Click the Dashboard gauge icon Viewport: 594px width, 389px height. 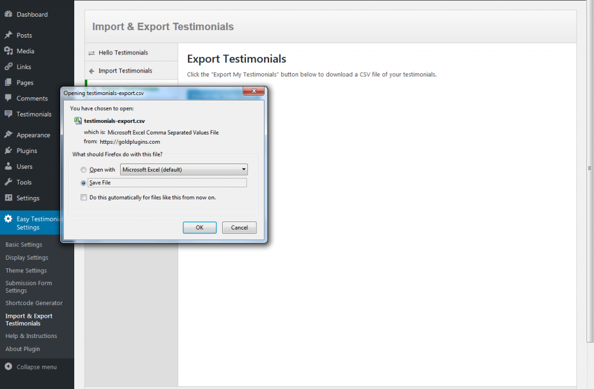(8, 14)
